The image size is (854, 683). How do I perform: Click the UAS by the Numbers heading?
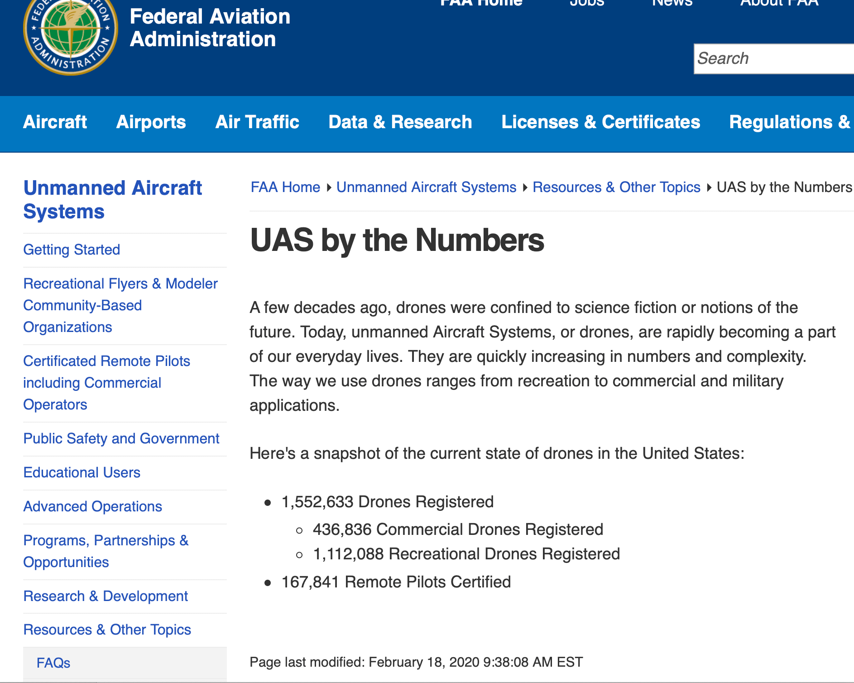pos(397,240)
